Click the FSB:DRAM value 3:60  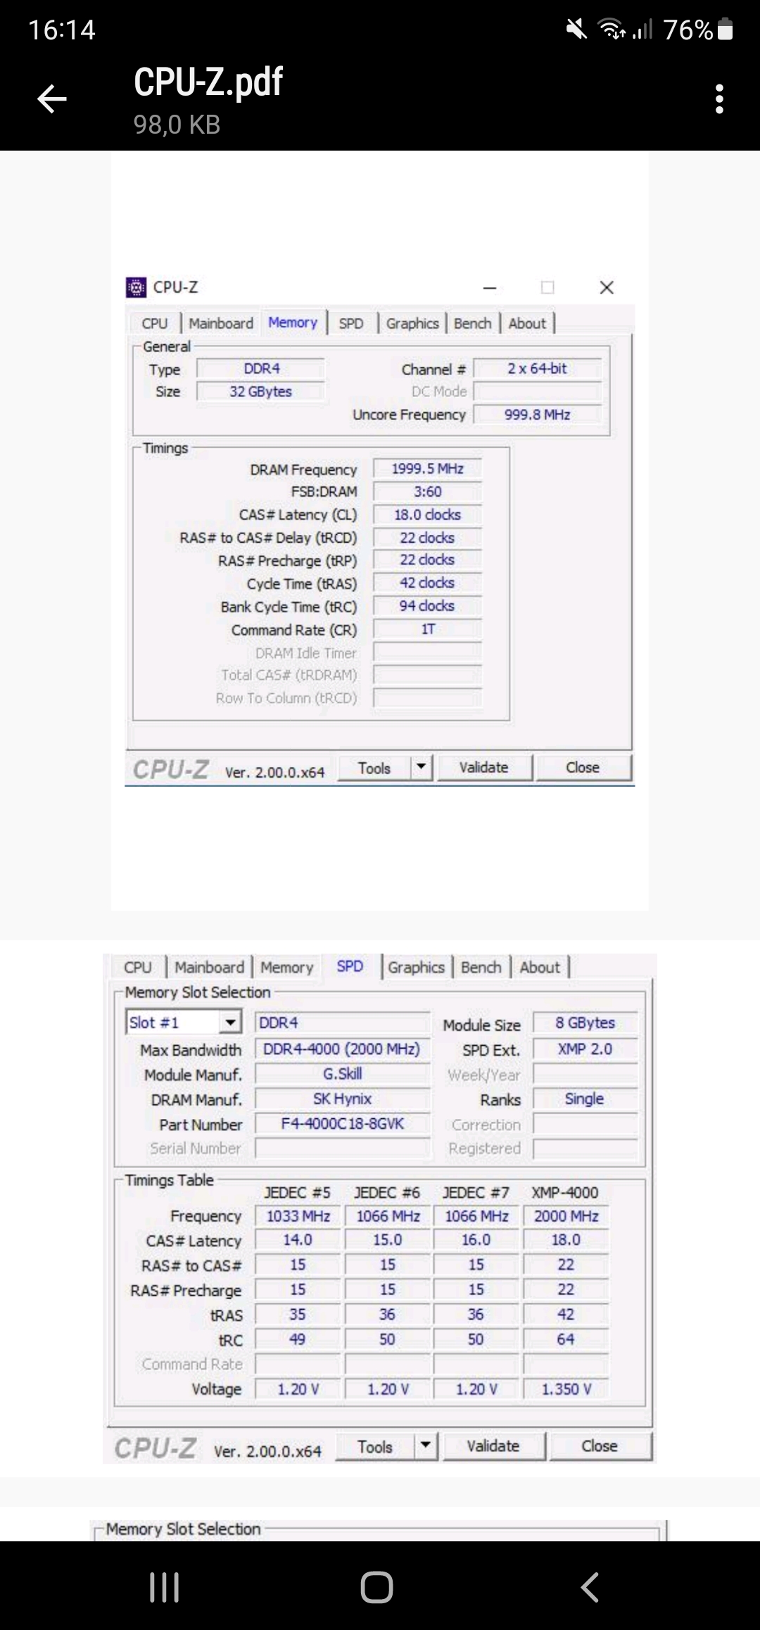tap(427, 492)
